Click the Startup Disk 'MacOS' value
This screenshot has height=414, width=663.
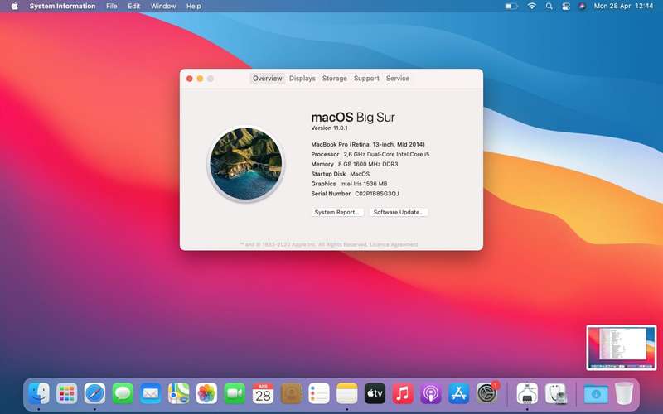360,174
